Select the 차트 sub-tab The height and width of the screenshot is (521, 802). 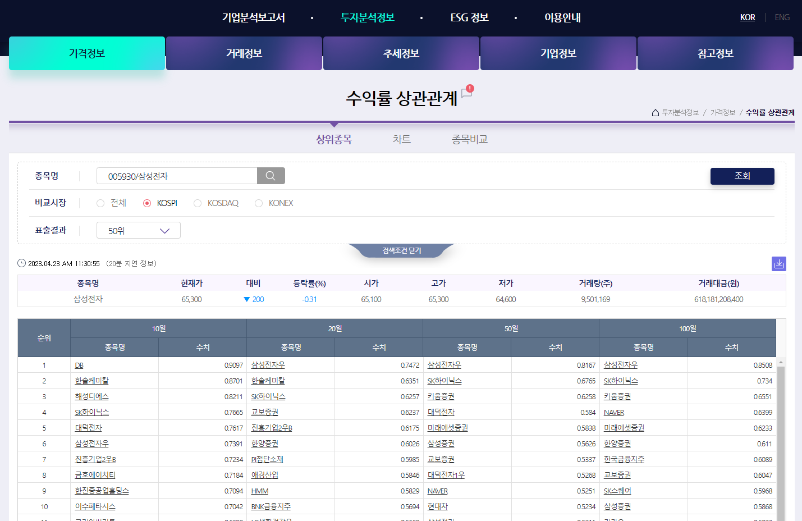click(402, 139)
